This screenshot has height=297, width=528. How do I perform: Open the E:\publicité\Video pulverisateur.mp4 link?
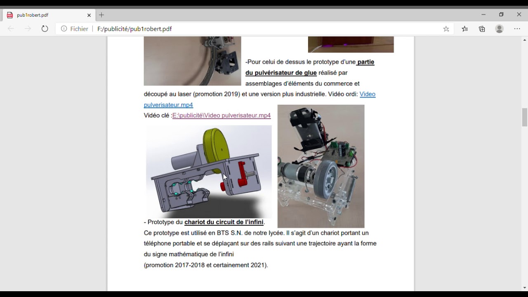click(222, 115)
